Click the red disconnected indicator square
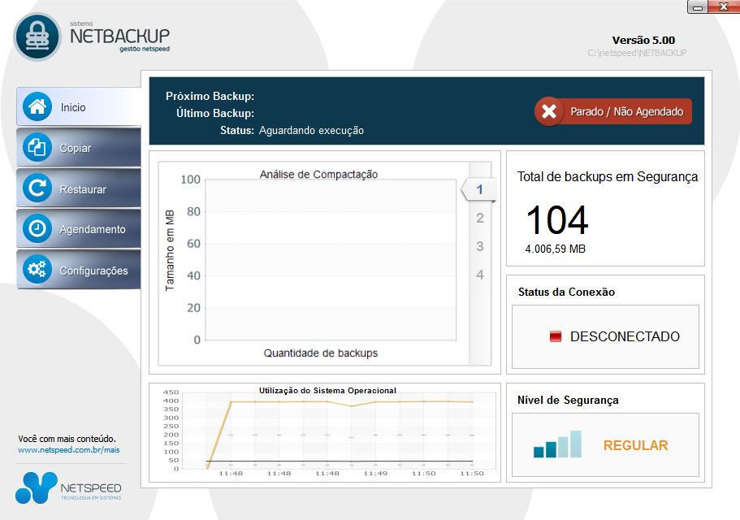740x520 pixels. tap(556, 336)
